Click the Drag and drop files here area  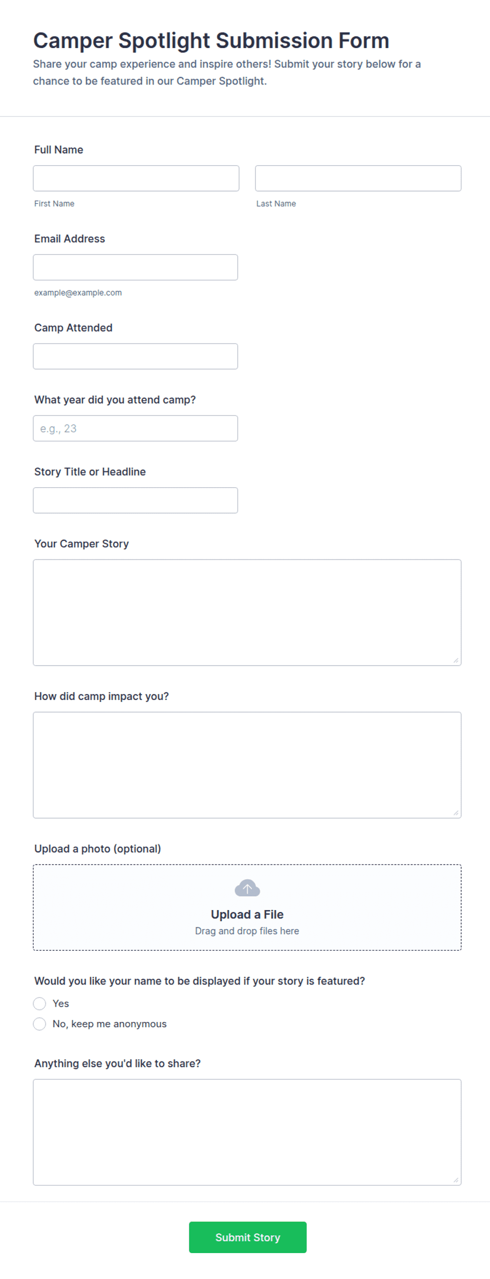tap(247, 931)
